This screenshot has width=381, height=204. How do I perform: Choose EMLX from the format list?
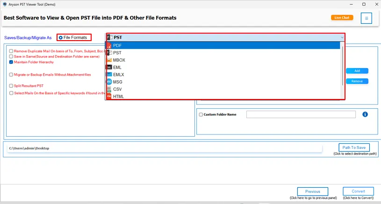coord(223,75)
